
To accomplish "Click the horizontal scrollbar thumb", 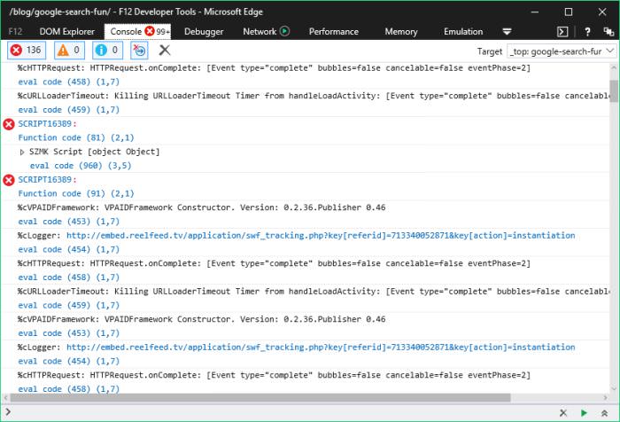I will 260,397.
